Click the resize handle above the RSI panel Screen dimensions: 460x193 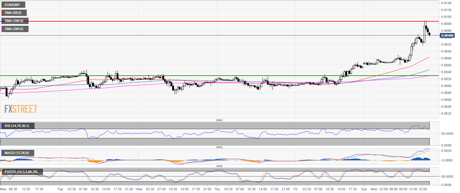[x=219, y=120]
